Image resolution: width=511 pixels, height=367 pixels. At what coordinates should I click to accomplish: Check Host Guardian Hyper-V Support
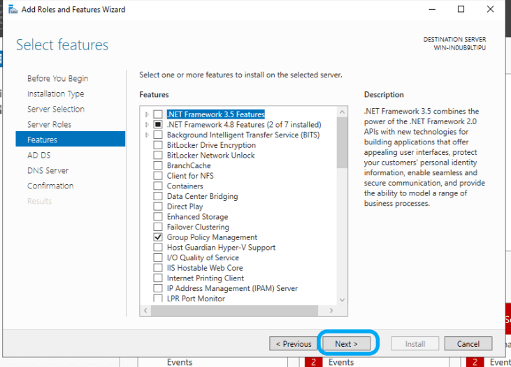pos(158,248)
